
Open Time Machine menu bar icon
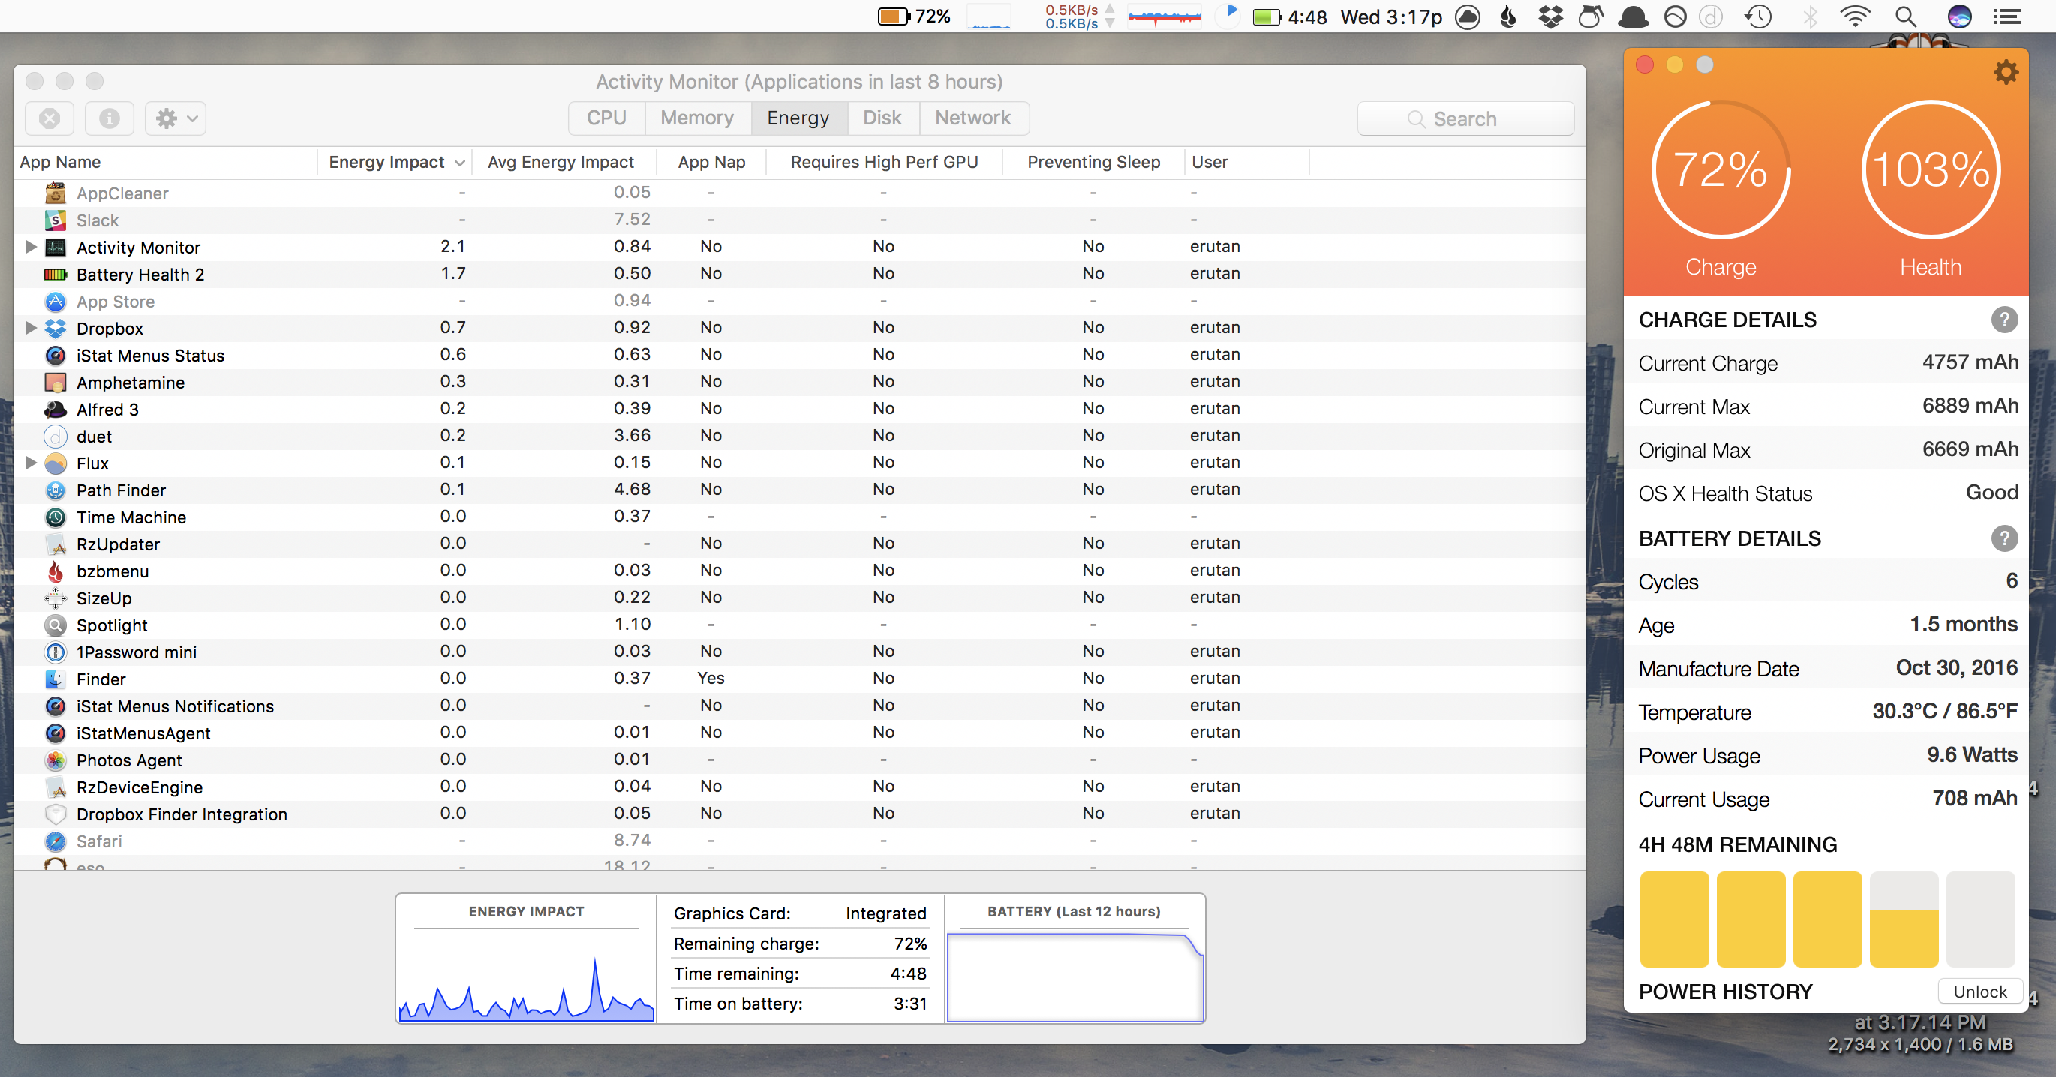(1757, 16)
